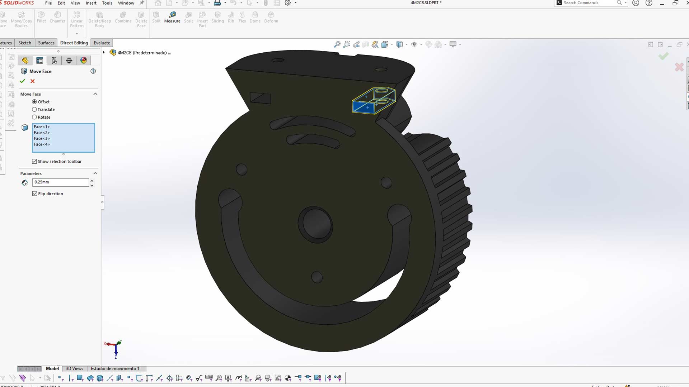
Task: Click the Print icon
Action: [x=217, y=3]
